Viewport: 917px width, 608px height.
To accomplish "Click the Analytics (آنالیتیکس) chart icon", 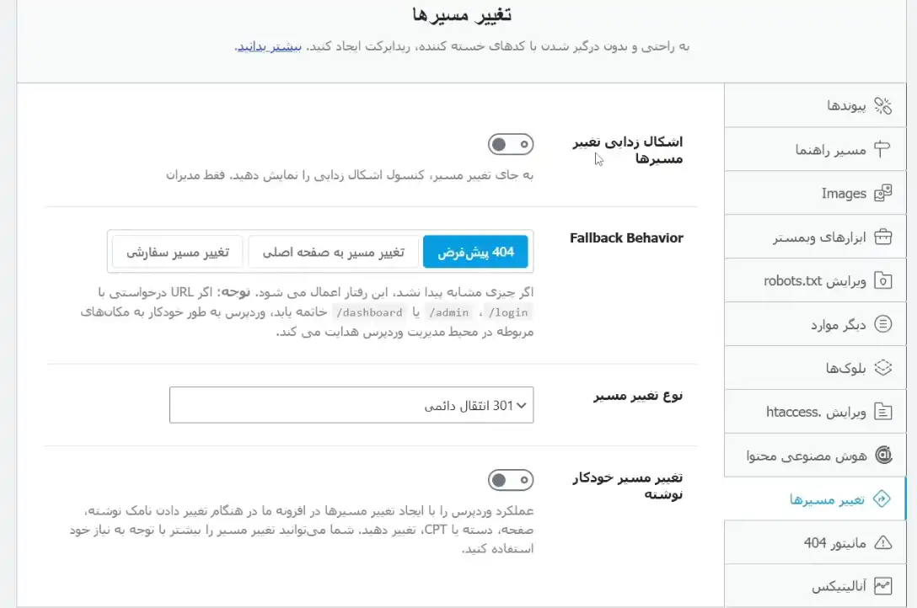I will tap(882, 586).
